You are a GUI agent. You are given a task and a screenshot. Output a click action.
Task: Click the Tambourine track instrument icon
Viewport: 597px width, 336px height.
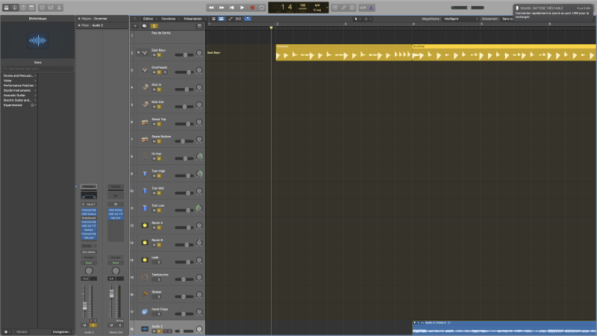[x=144, y=276]
